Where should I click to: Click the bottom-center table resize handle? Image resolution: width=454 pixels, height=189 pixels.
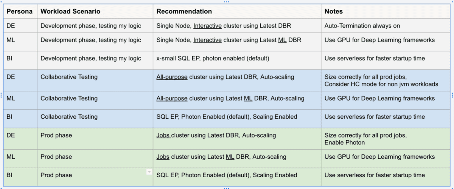click(x=226, y=188)
